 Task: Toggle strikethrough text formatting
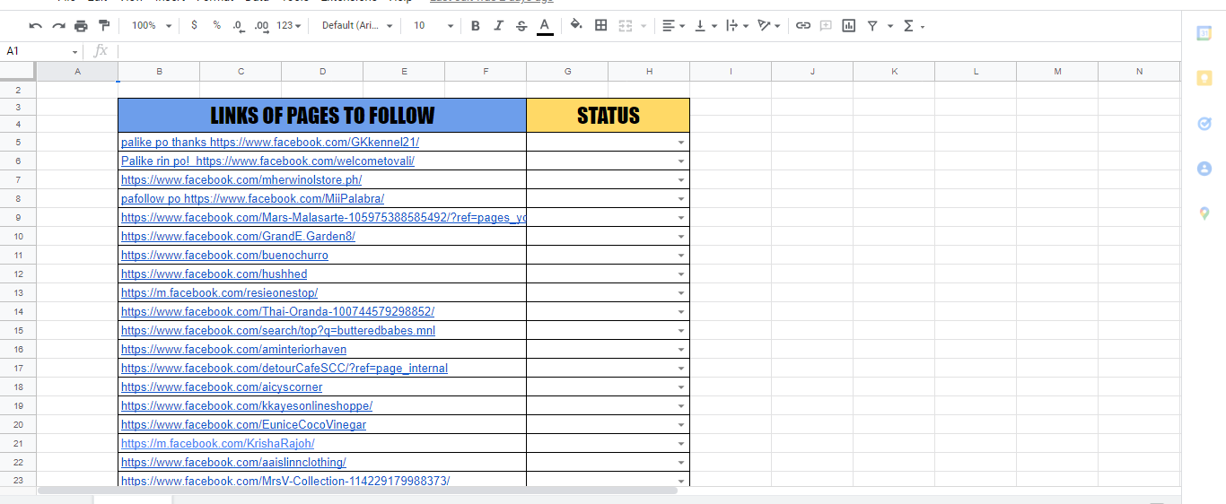click(x=521, y=26)
